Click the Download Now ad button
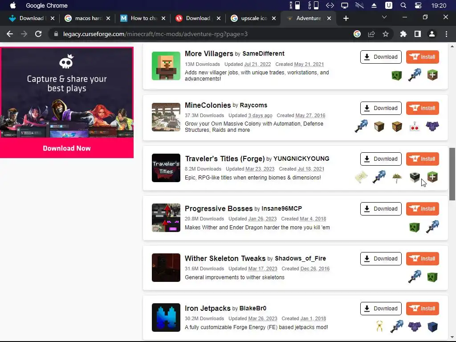 [67, 148]
